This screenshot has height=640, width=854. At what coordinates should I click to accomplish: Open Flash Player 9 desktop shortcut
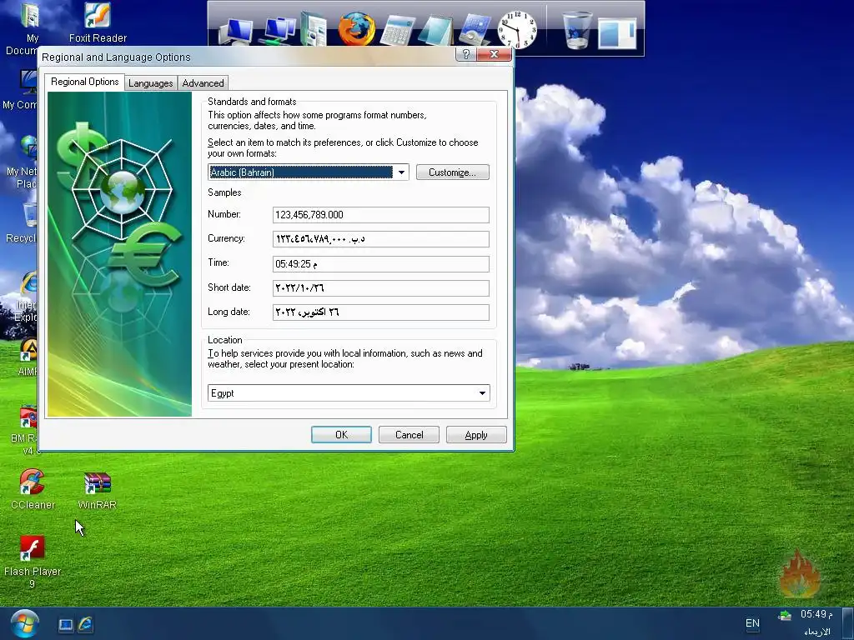pyautogui.click(x=33, y=562)
